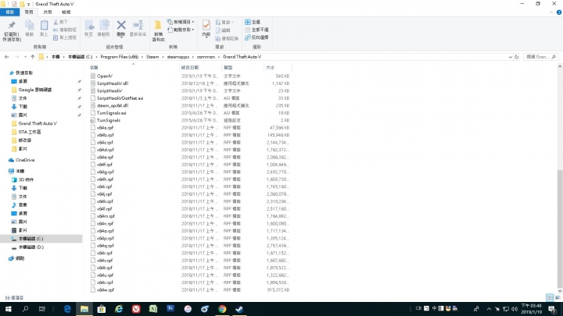Click Invert selection in the ribbon
Viewport: 563px width, 316px height.
(256, 37)
